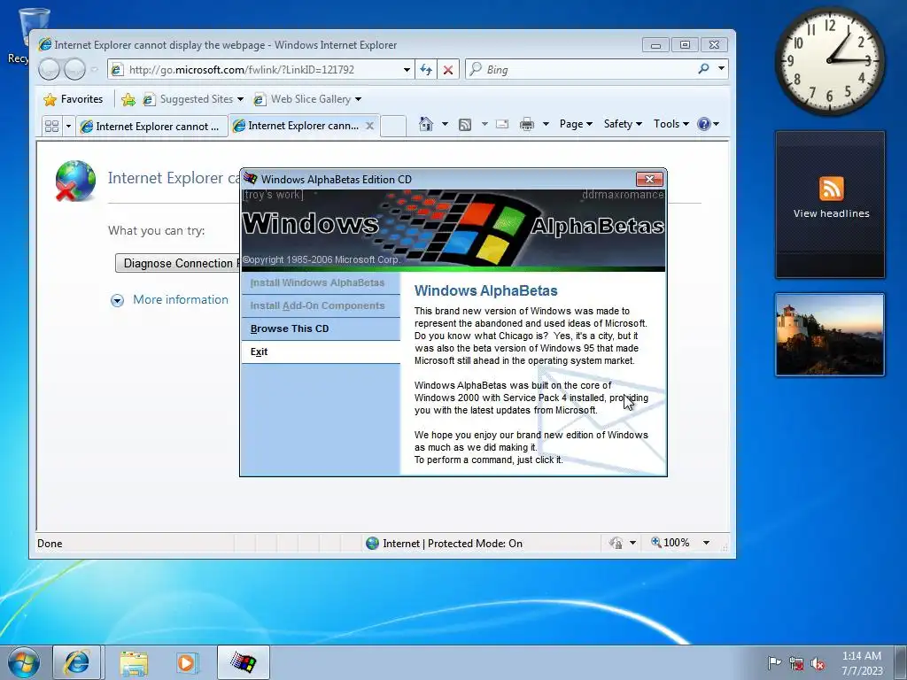Viewport: 907px width, 680px height.
Task: Open Suggested Sites link
Action: (193, 99)
